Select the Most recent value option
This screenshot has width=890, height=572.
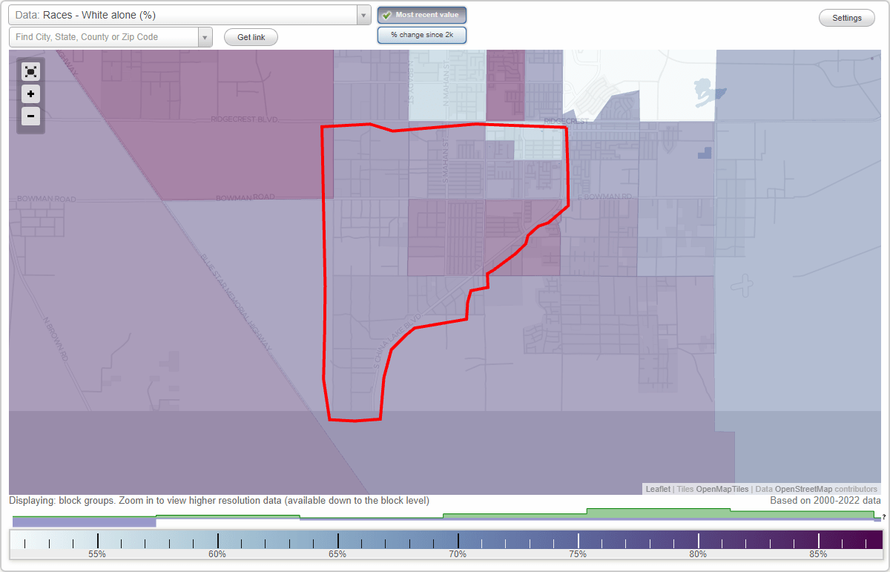pos(422,15)
